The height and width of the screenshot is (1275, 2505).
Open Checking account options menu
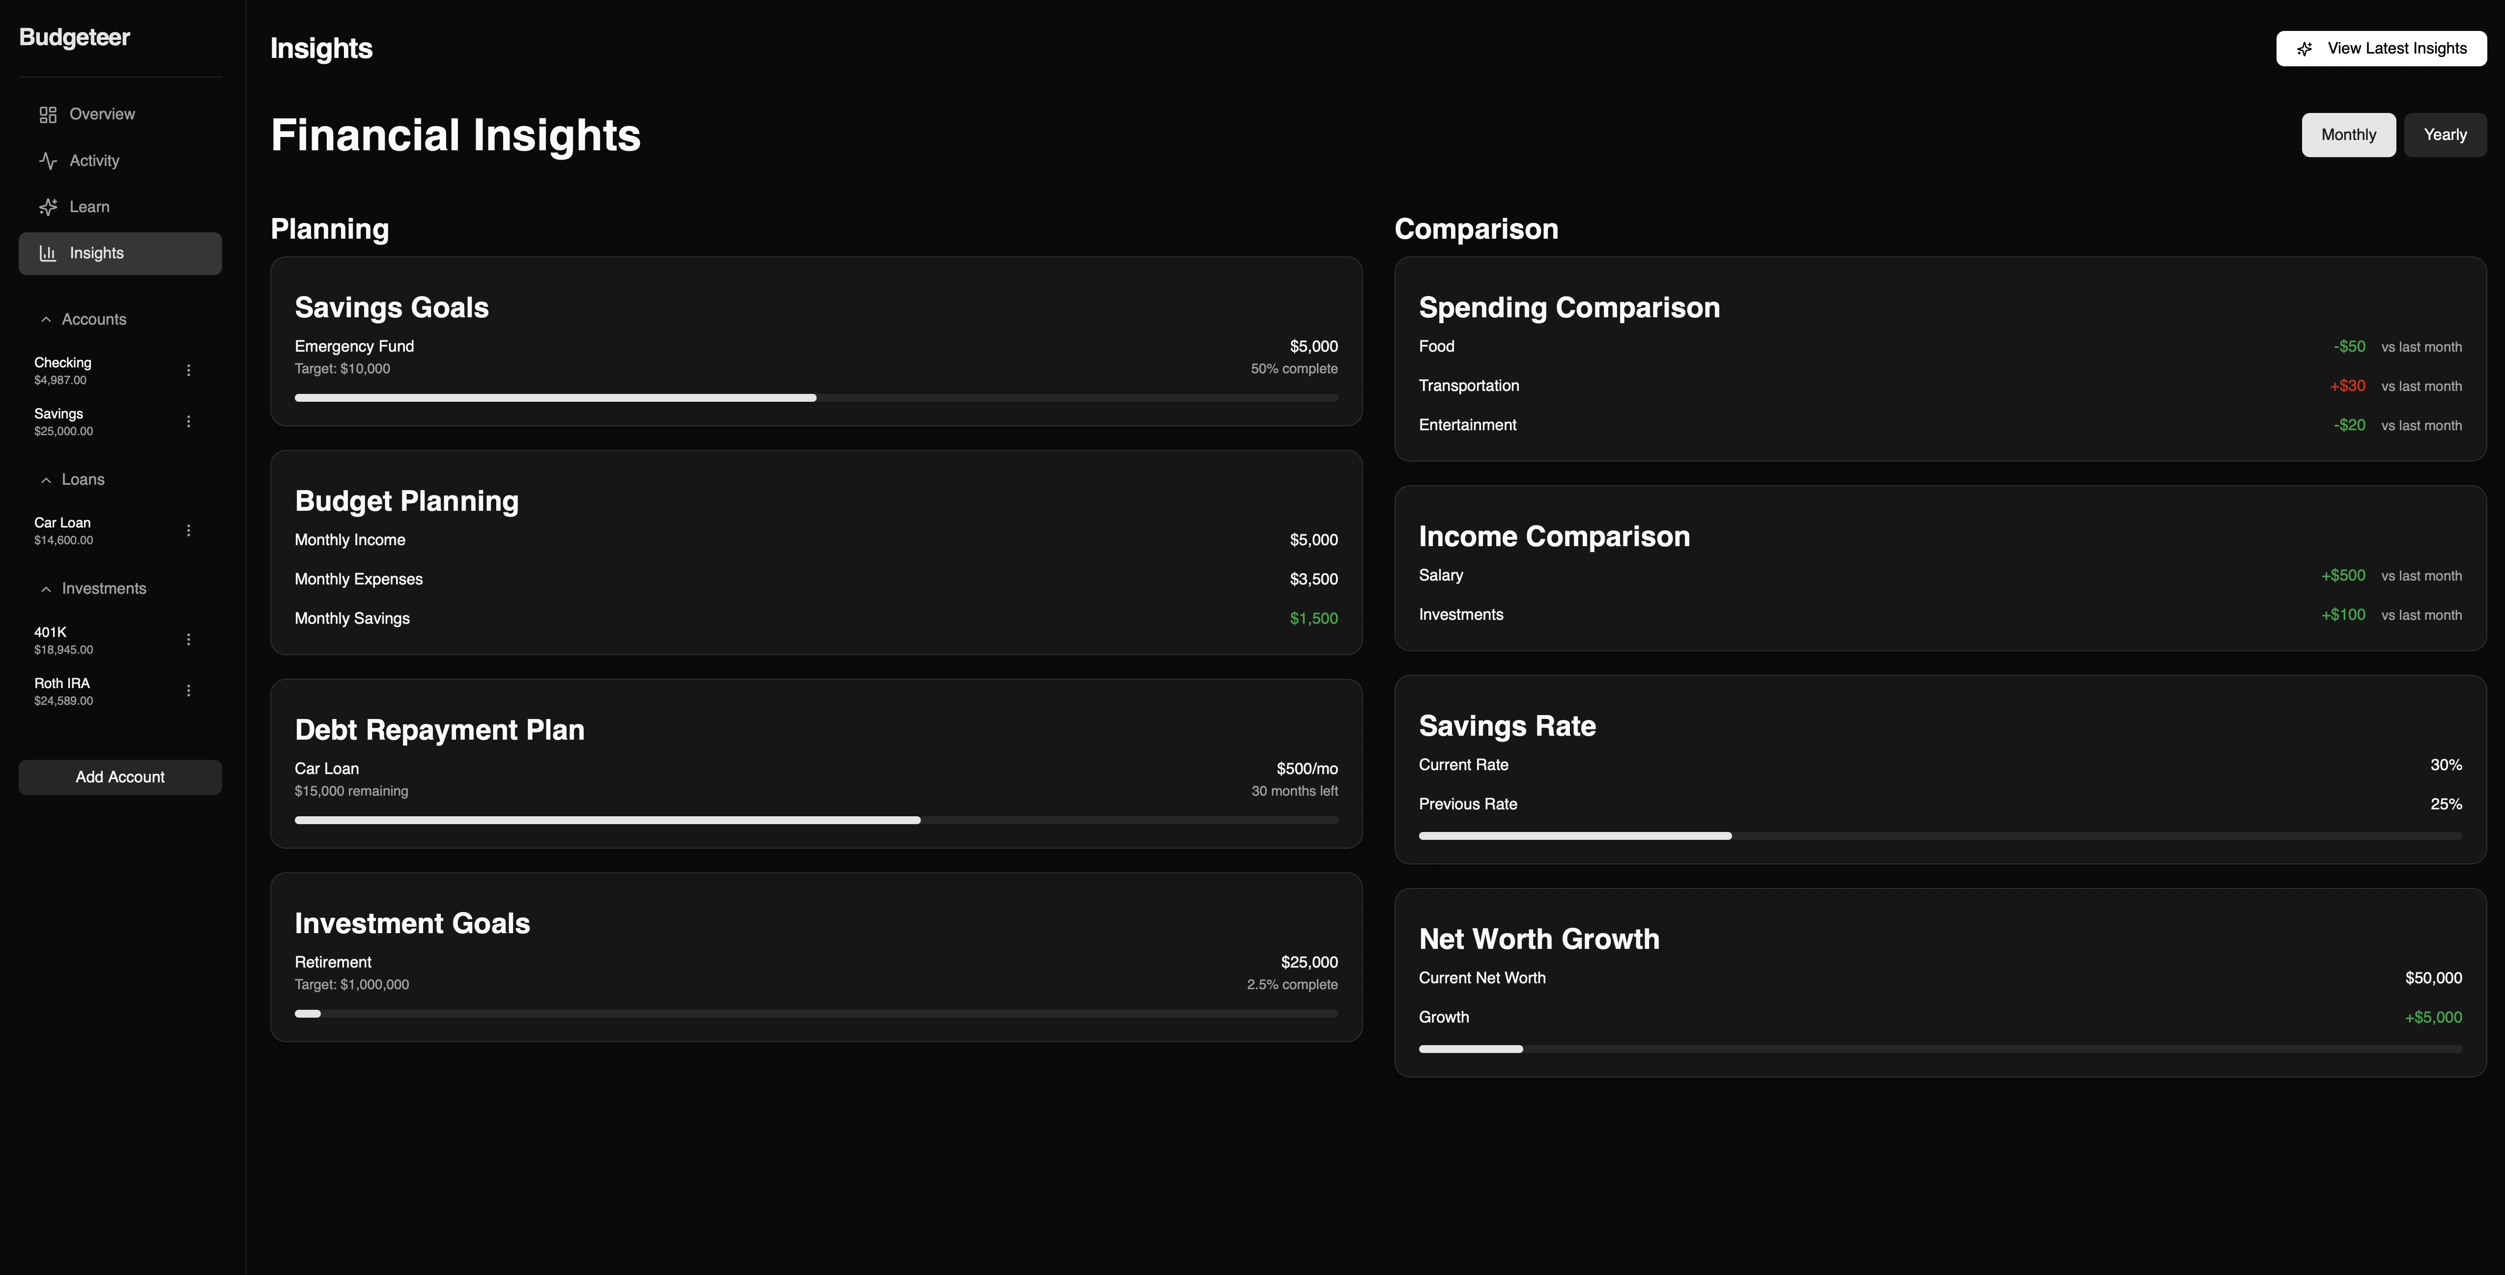pyautogui.click(x=189, y=370)
